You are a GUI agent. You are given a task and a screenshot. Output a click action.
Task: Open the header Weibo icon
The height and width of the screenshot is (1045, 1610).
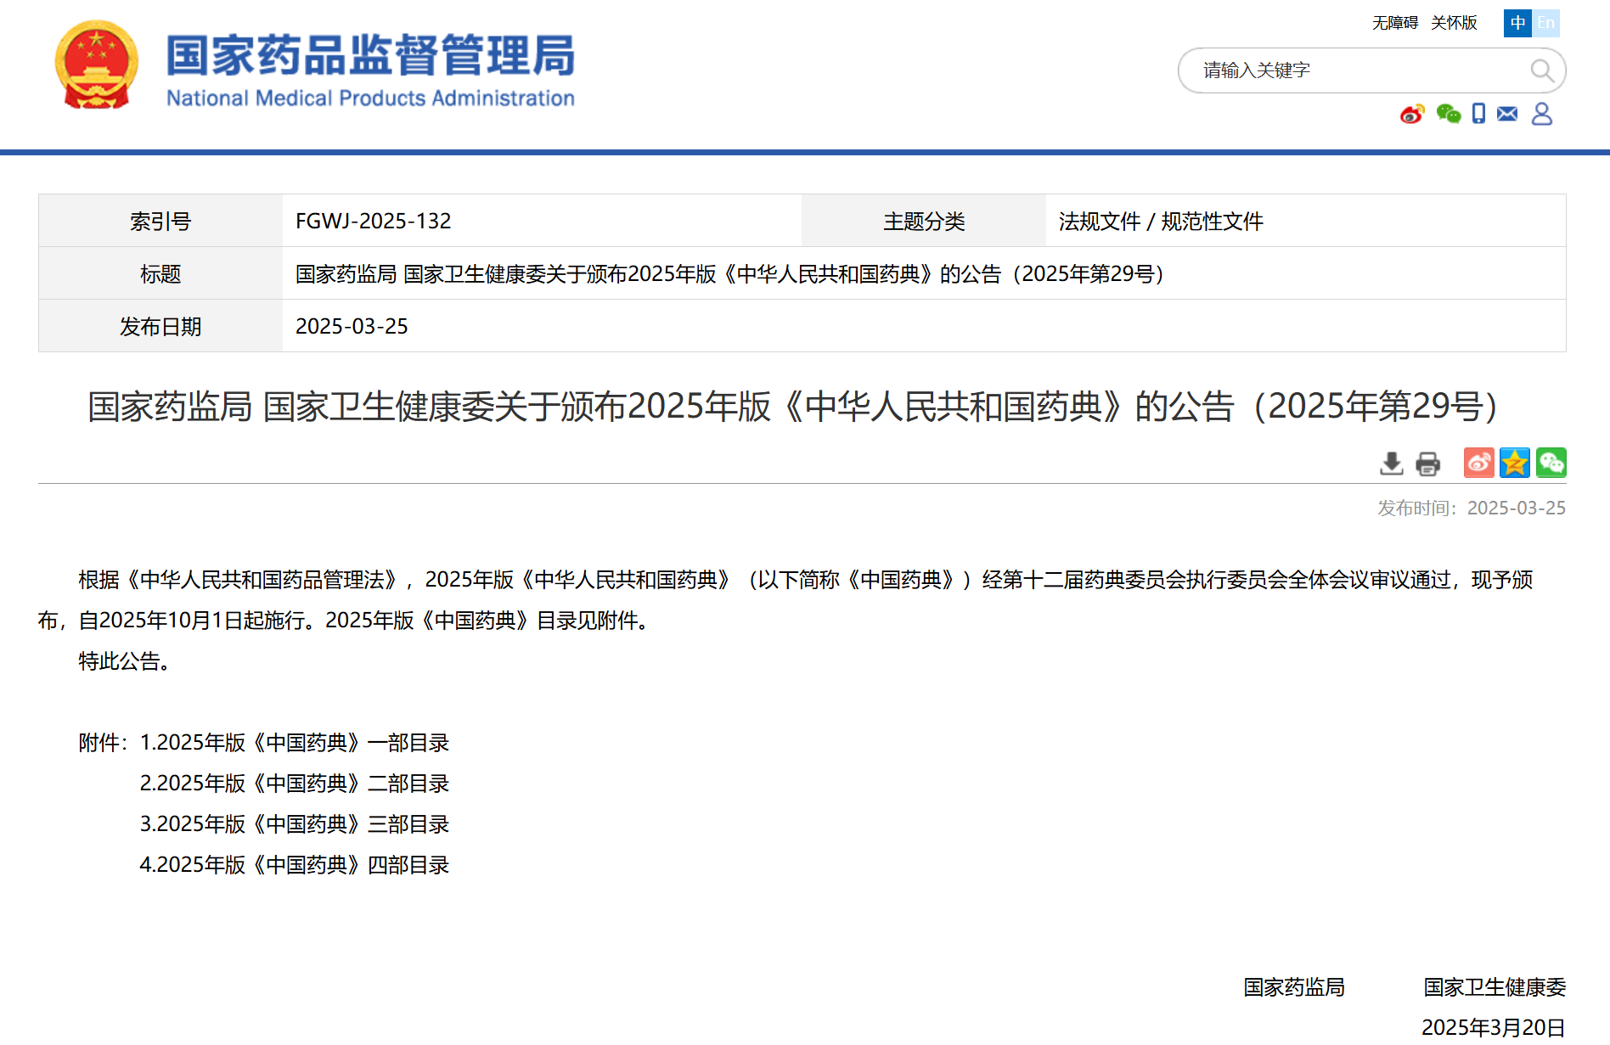[1412, 114]
